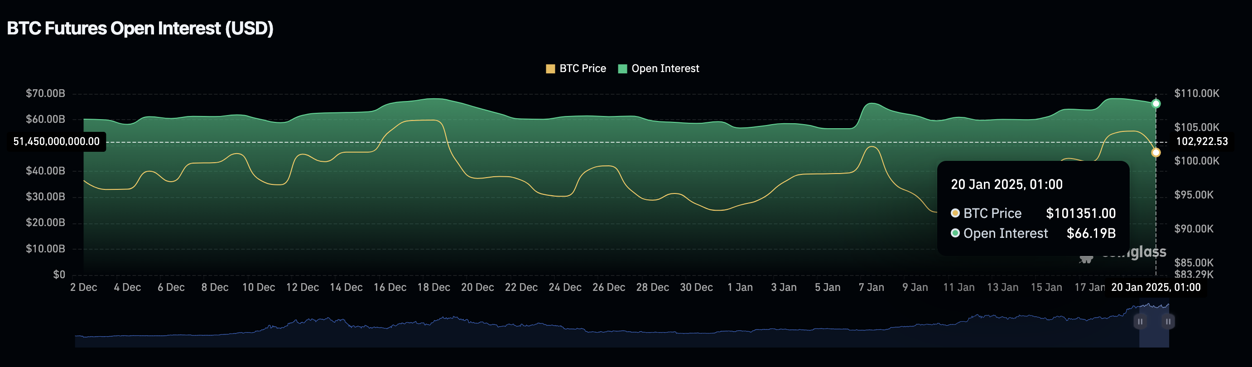Click the 30 Dec date label
1252x367 pixels.
point(696,287)
